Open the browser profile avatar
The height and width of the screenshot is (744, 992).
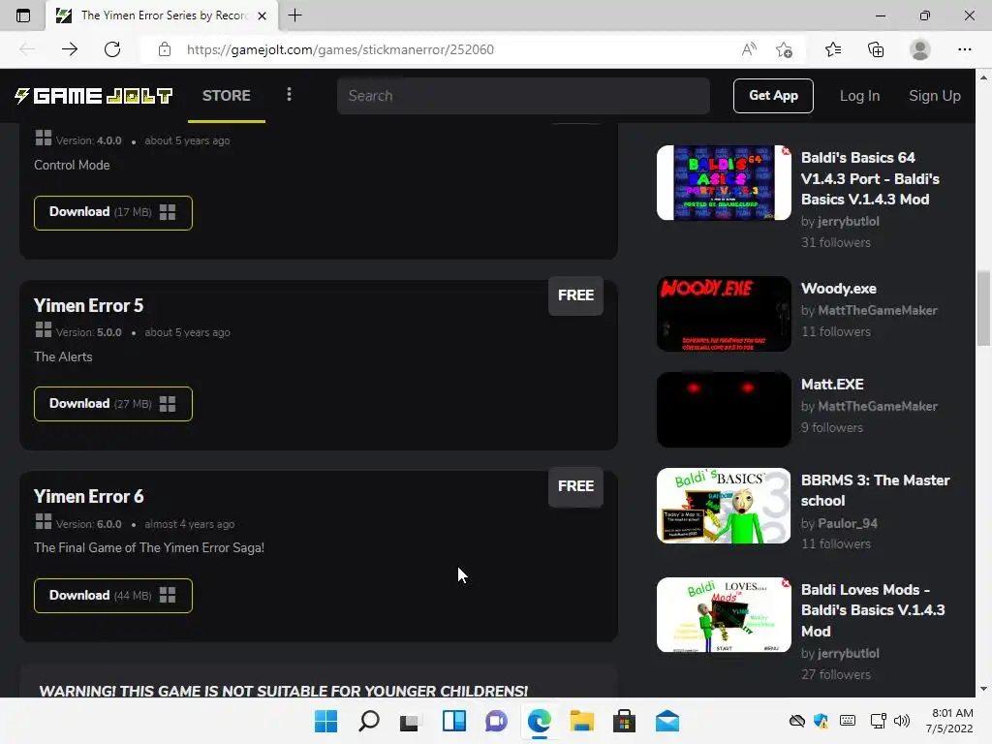coord(920,49)
